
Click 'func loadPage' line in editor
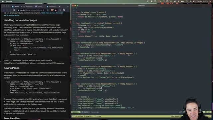(99, 23)
